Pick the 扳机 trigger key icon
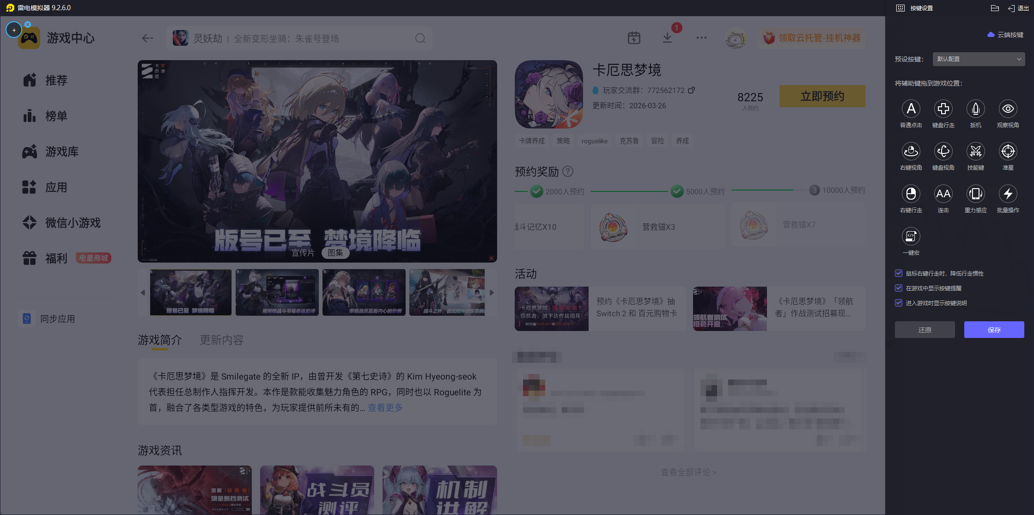 tap(975, 109)
